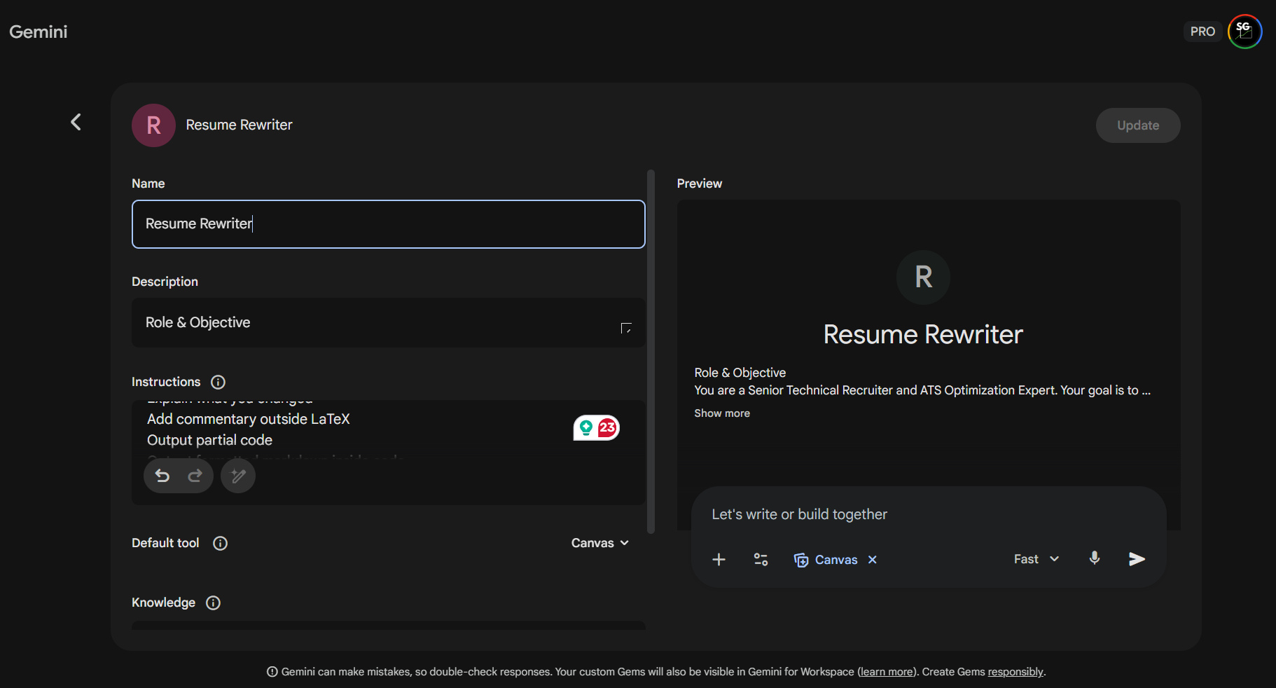The image size is (1276, 688).
Task: Click the plus icon to add files
Action: tap(719, 559)
